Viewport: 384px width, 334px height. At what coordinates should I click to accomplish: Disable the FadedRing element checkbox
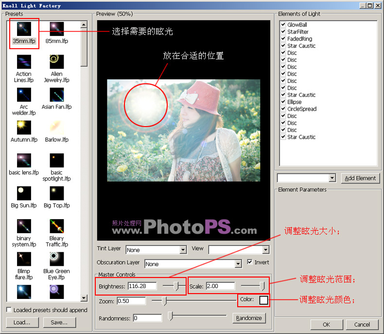[283, 38]
